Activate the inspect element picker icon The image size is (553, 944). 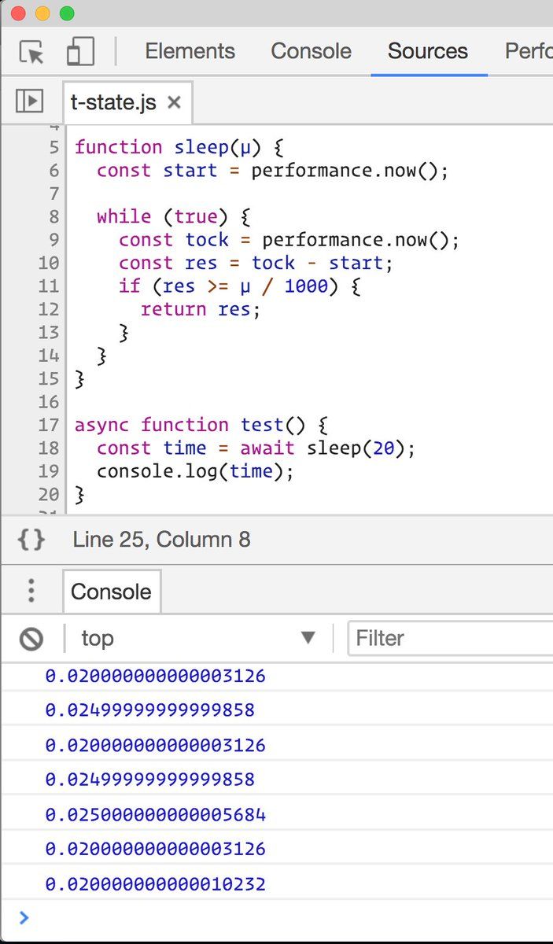tap(32, 52)
